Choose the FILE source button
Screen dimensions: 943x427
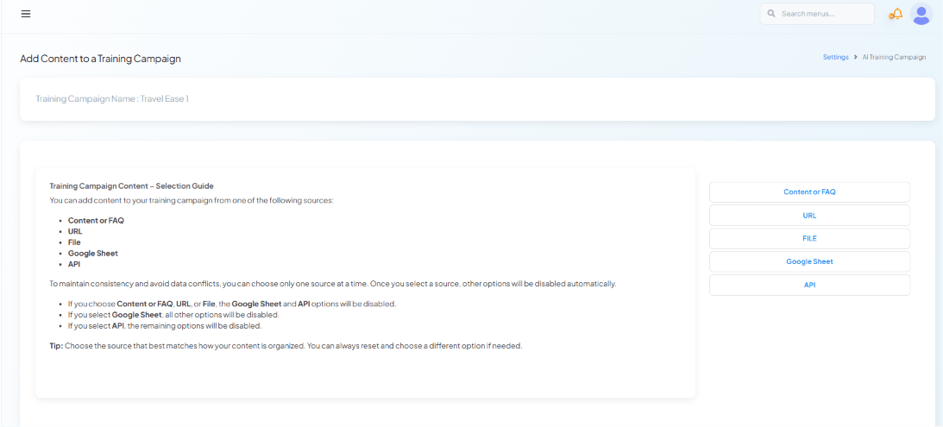(x=809, y=238)
